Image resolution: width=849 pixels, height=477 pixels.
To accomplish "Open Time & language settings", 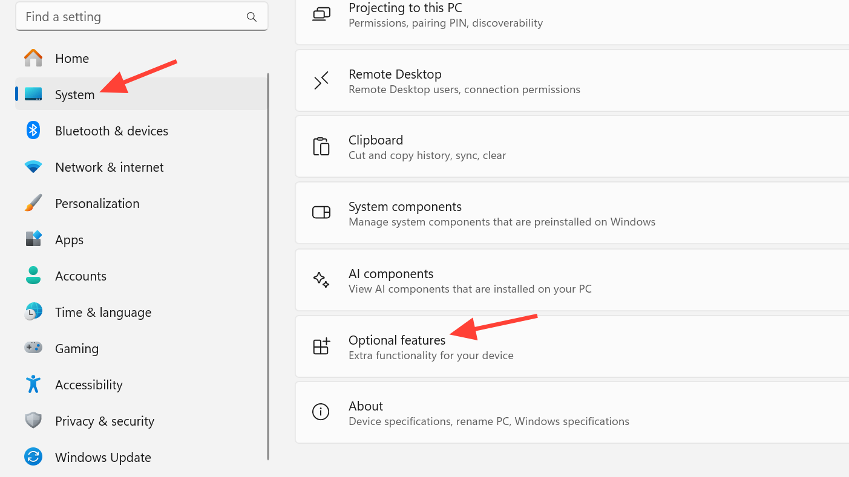I will point(103,312).
